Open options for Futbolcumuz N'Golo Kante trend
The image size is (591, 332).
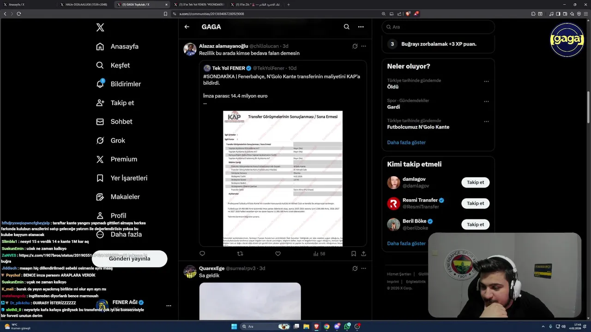click(486, 122)
